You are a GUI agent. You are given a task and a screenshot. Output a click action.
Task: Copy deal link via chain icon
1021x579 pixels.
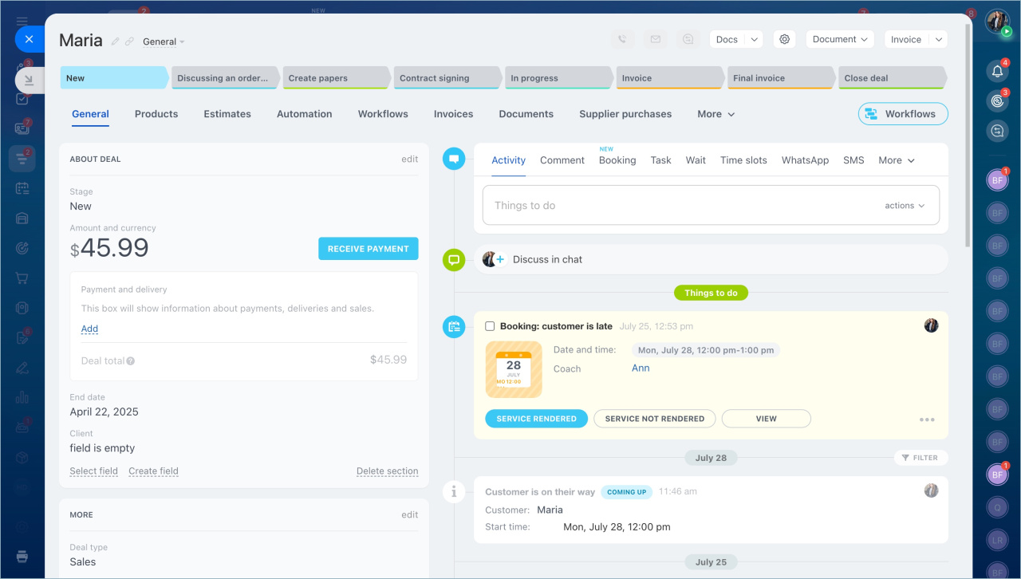coord(129,41)
